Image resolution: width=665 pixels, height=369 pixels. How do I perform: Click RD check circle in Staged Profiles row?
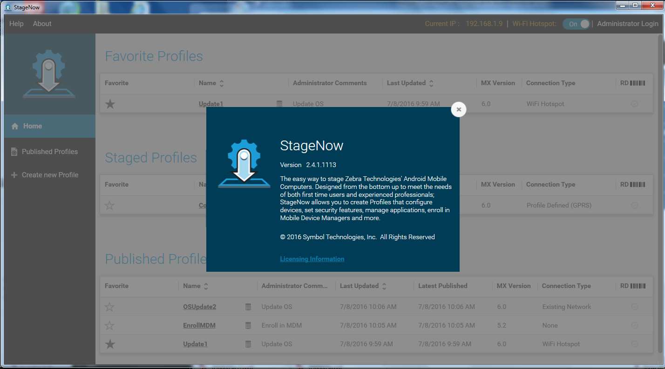634,205
